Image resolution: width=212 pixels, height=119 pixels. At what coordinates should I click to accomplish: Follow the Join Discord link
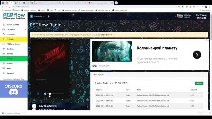pyautogui.click(x=107, y=35)
